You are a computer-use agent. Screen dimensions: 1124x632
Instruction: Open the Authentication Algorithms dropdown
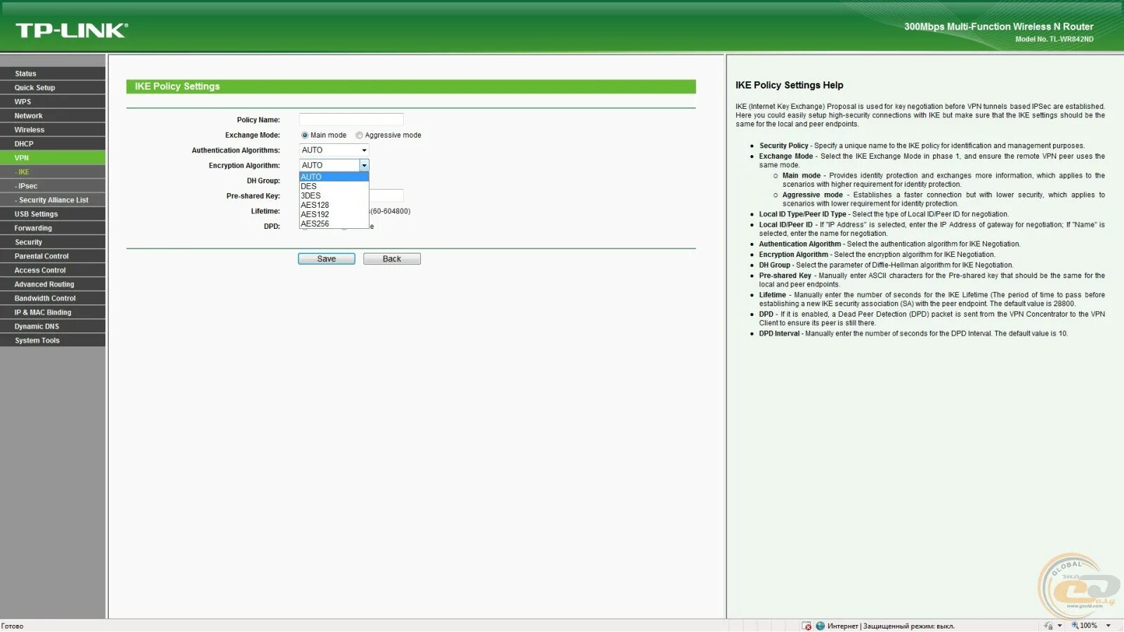tap(334, 150)
